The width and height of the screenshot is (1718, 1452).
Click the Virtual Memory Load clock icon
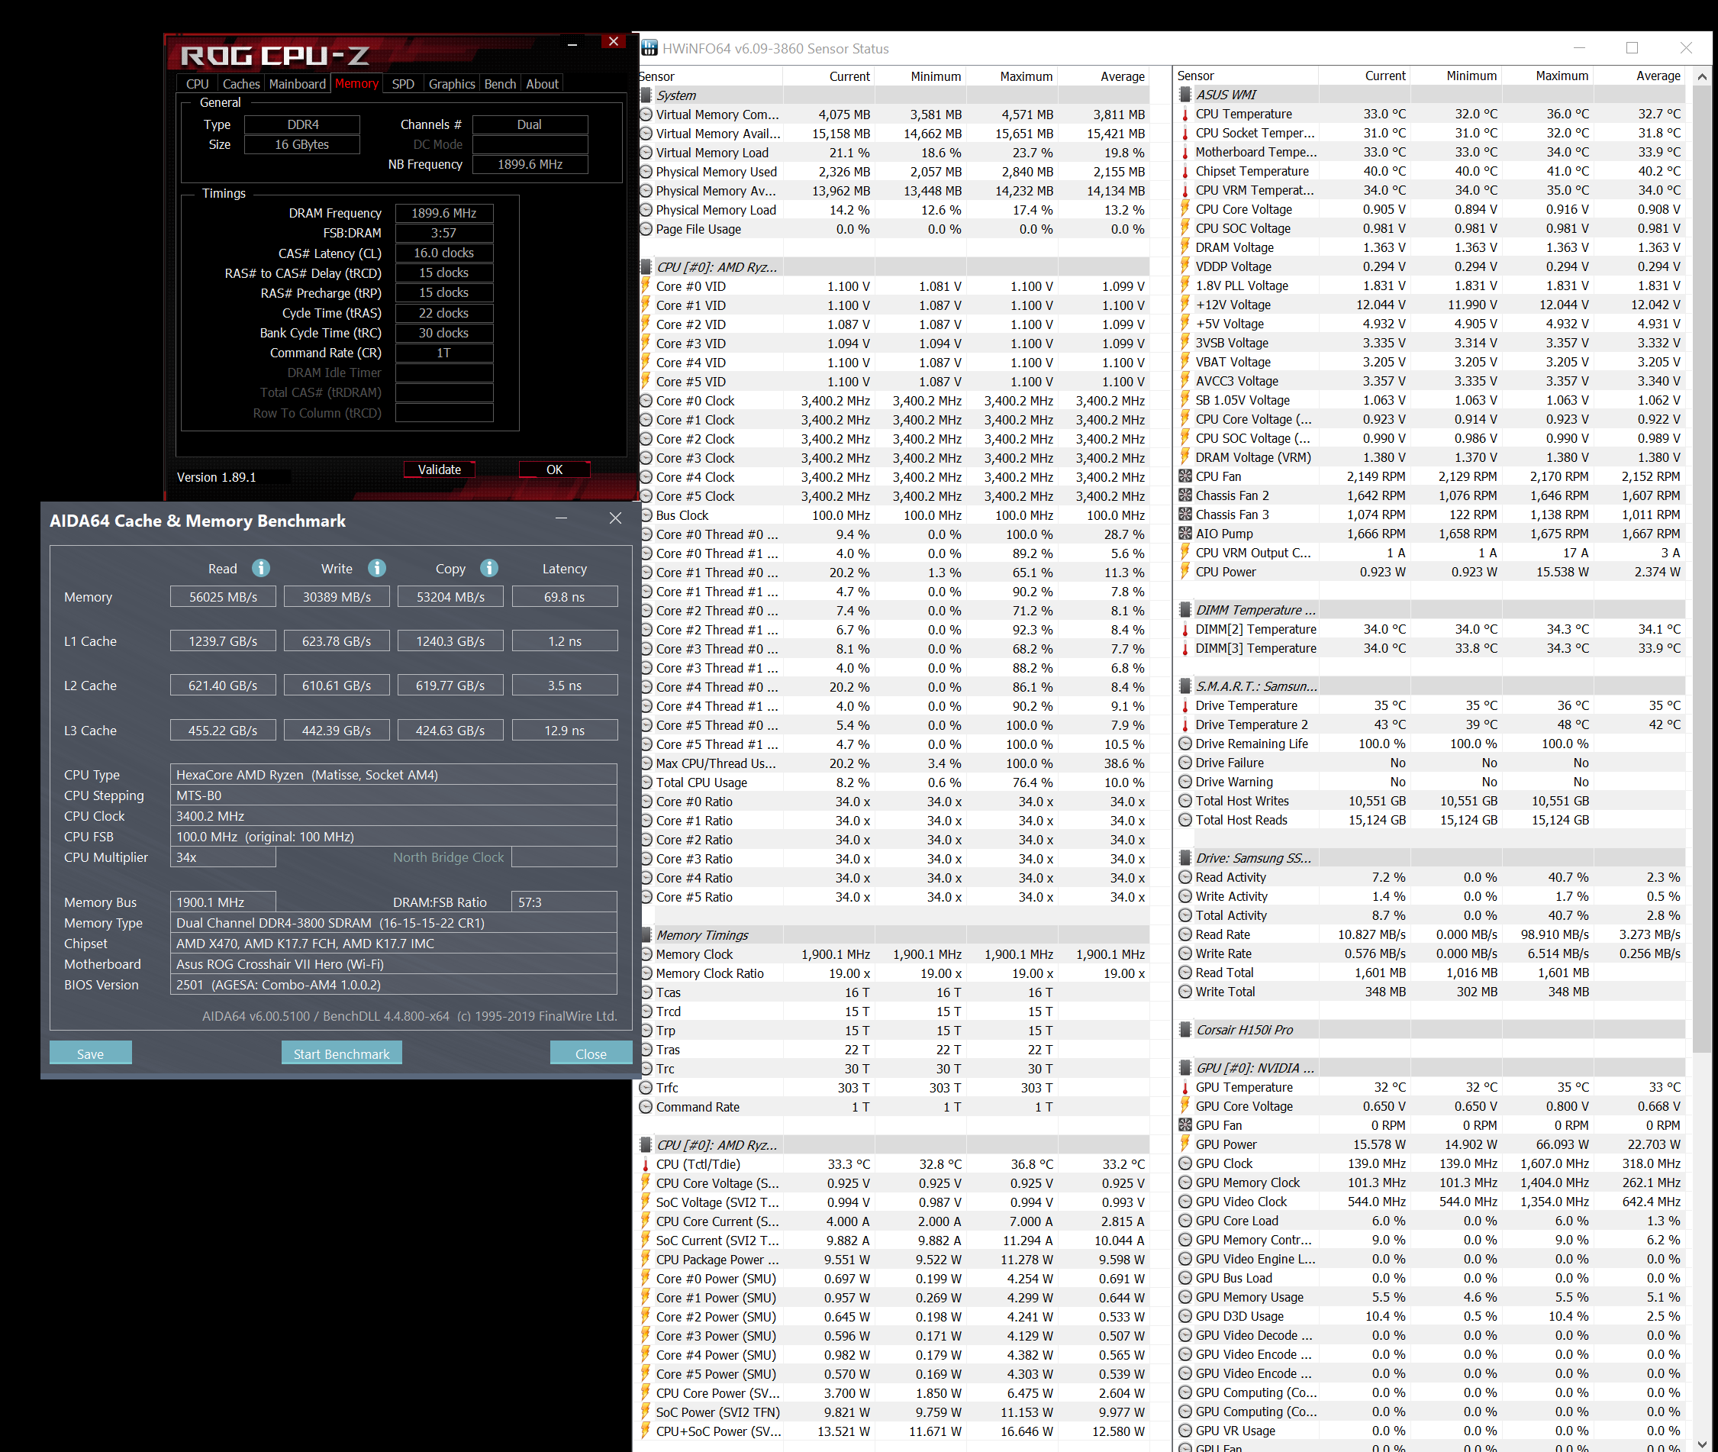coord(646,153)
